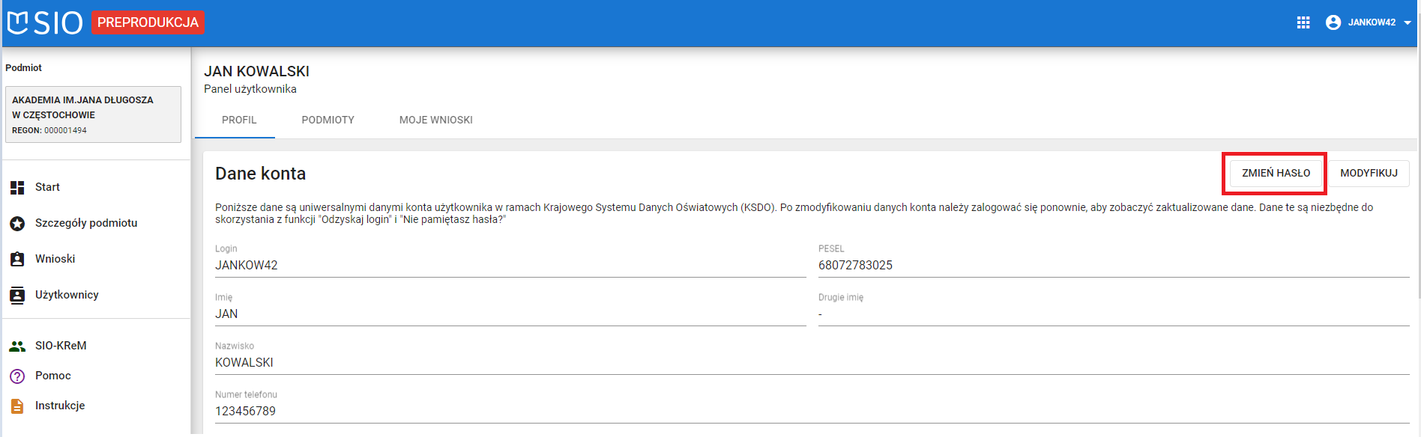Open the apps grid menu icon

1303,22
